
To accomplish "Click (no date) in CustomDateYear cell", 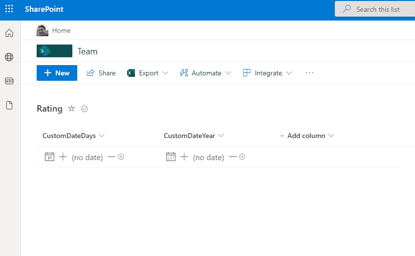I will [209, 158].
